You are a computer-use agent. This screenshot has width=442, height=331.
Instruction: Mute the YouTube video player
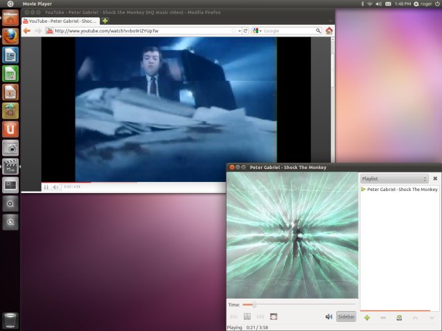(x=56, y=187)
